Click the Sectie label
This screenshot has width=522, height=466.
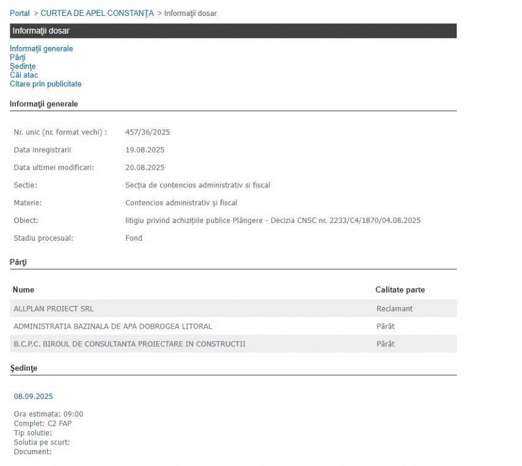pos(25,185)
